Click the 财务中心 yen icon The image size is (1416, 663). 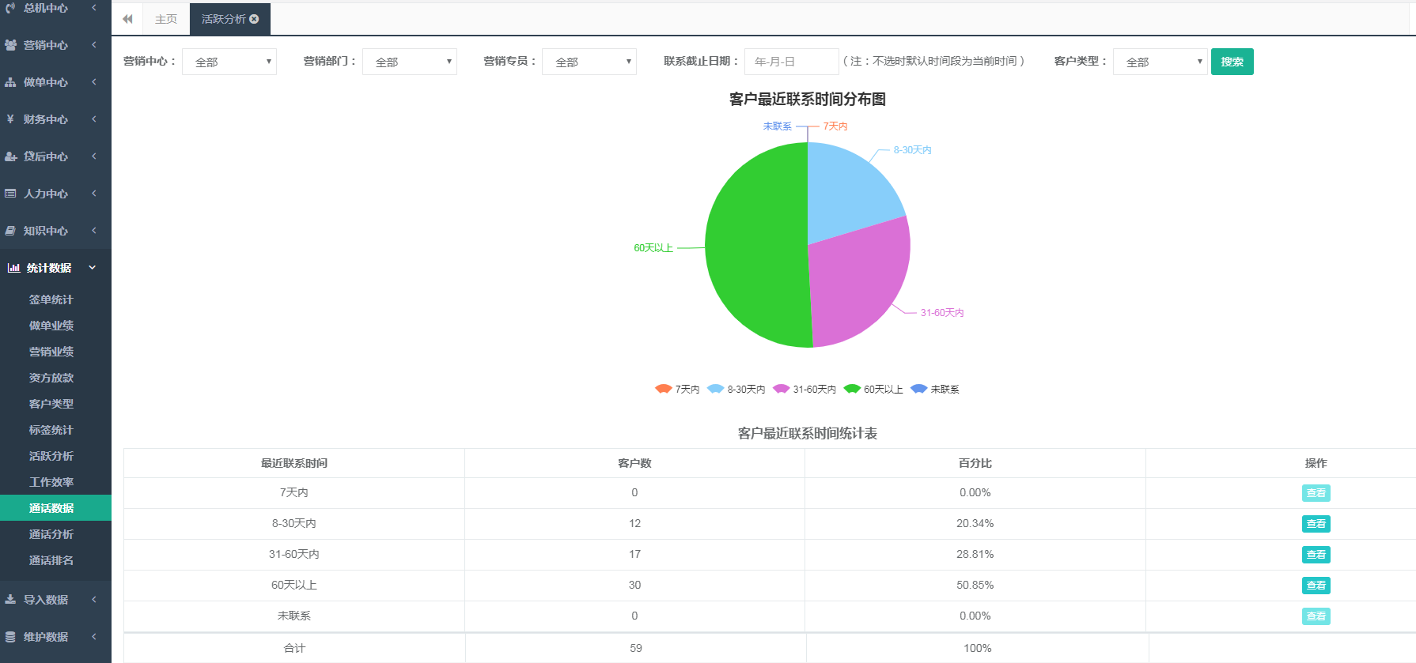tap(10, 119)
